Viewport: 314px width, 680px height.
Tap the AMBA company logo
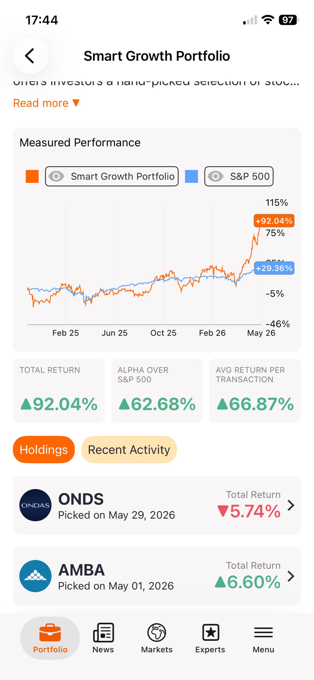coord(35,576)
